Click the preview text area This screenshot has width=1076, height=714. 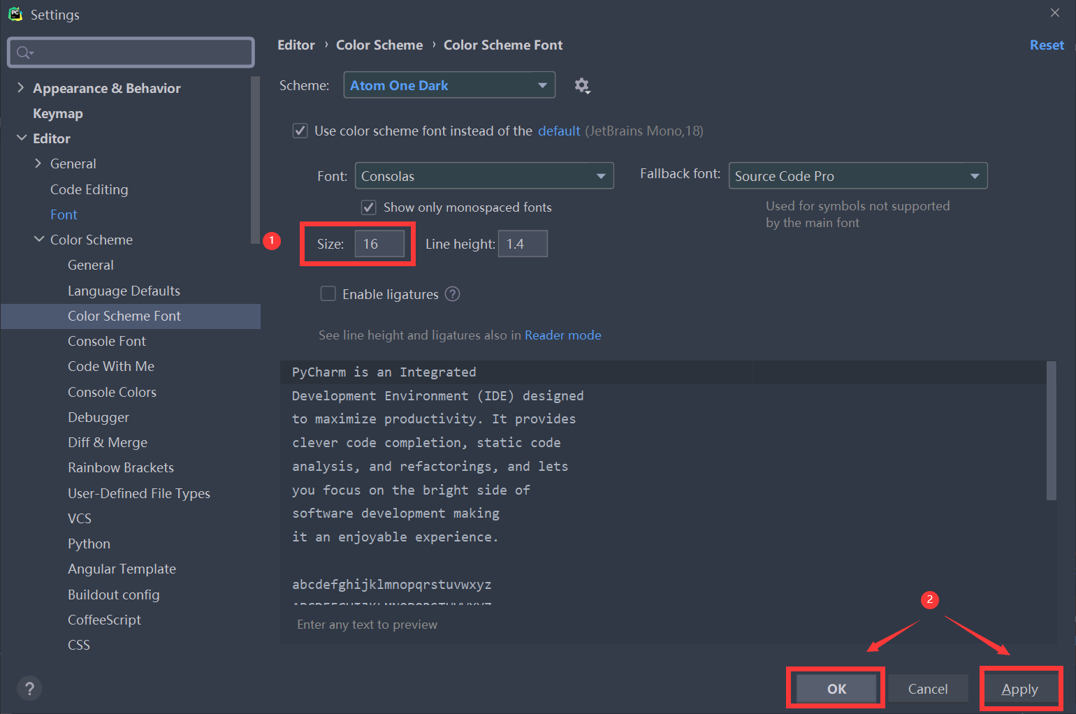click(662, 482)
